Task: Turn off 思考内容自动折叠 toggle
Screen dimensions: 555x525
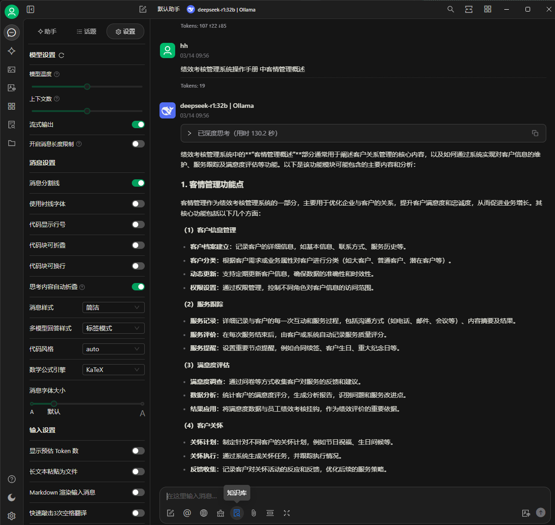Action: tap(138, 287)
